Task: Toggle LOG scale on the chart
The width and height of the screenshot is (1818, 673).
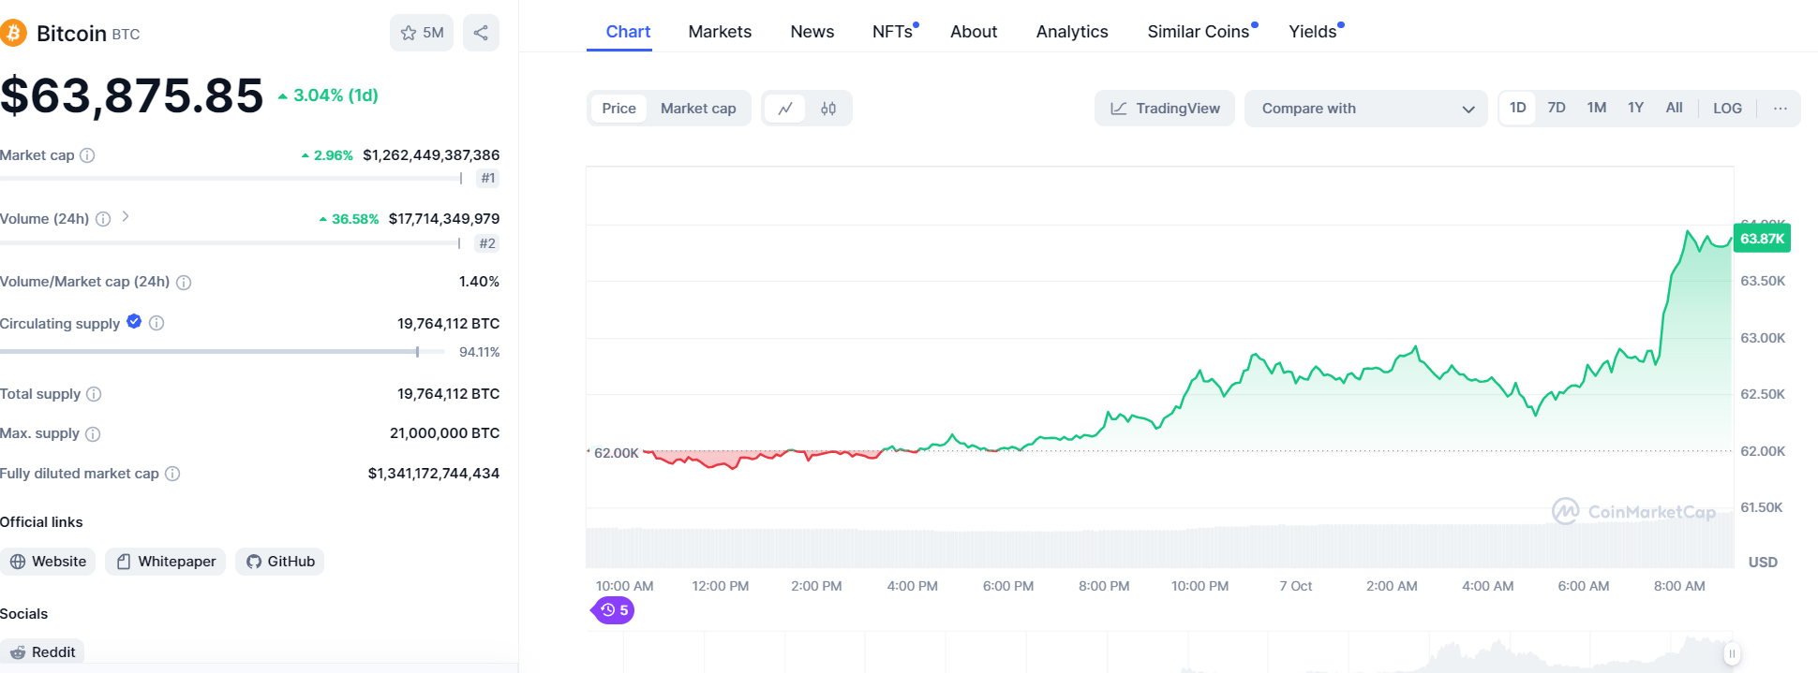Action: point(1727,109)
